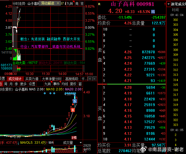Select the 大单净量分时 tab

tap(52, 79)
